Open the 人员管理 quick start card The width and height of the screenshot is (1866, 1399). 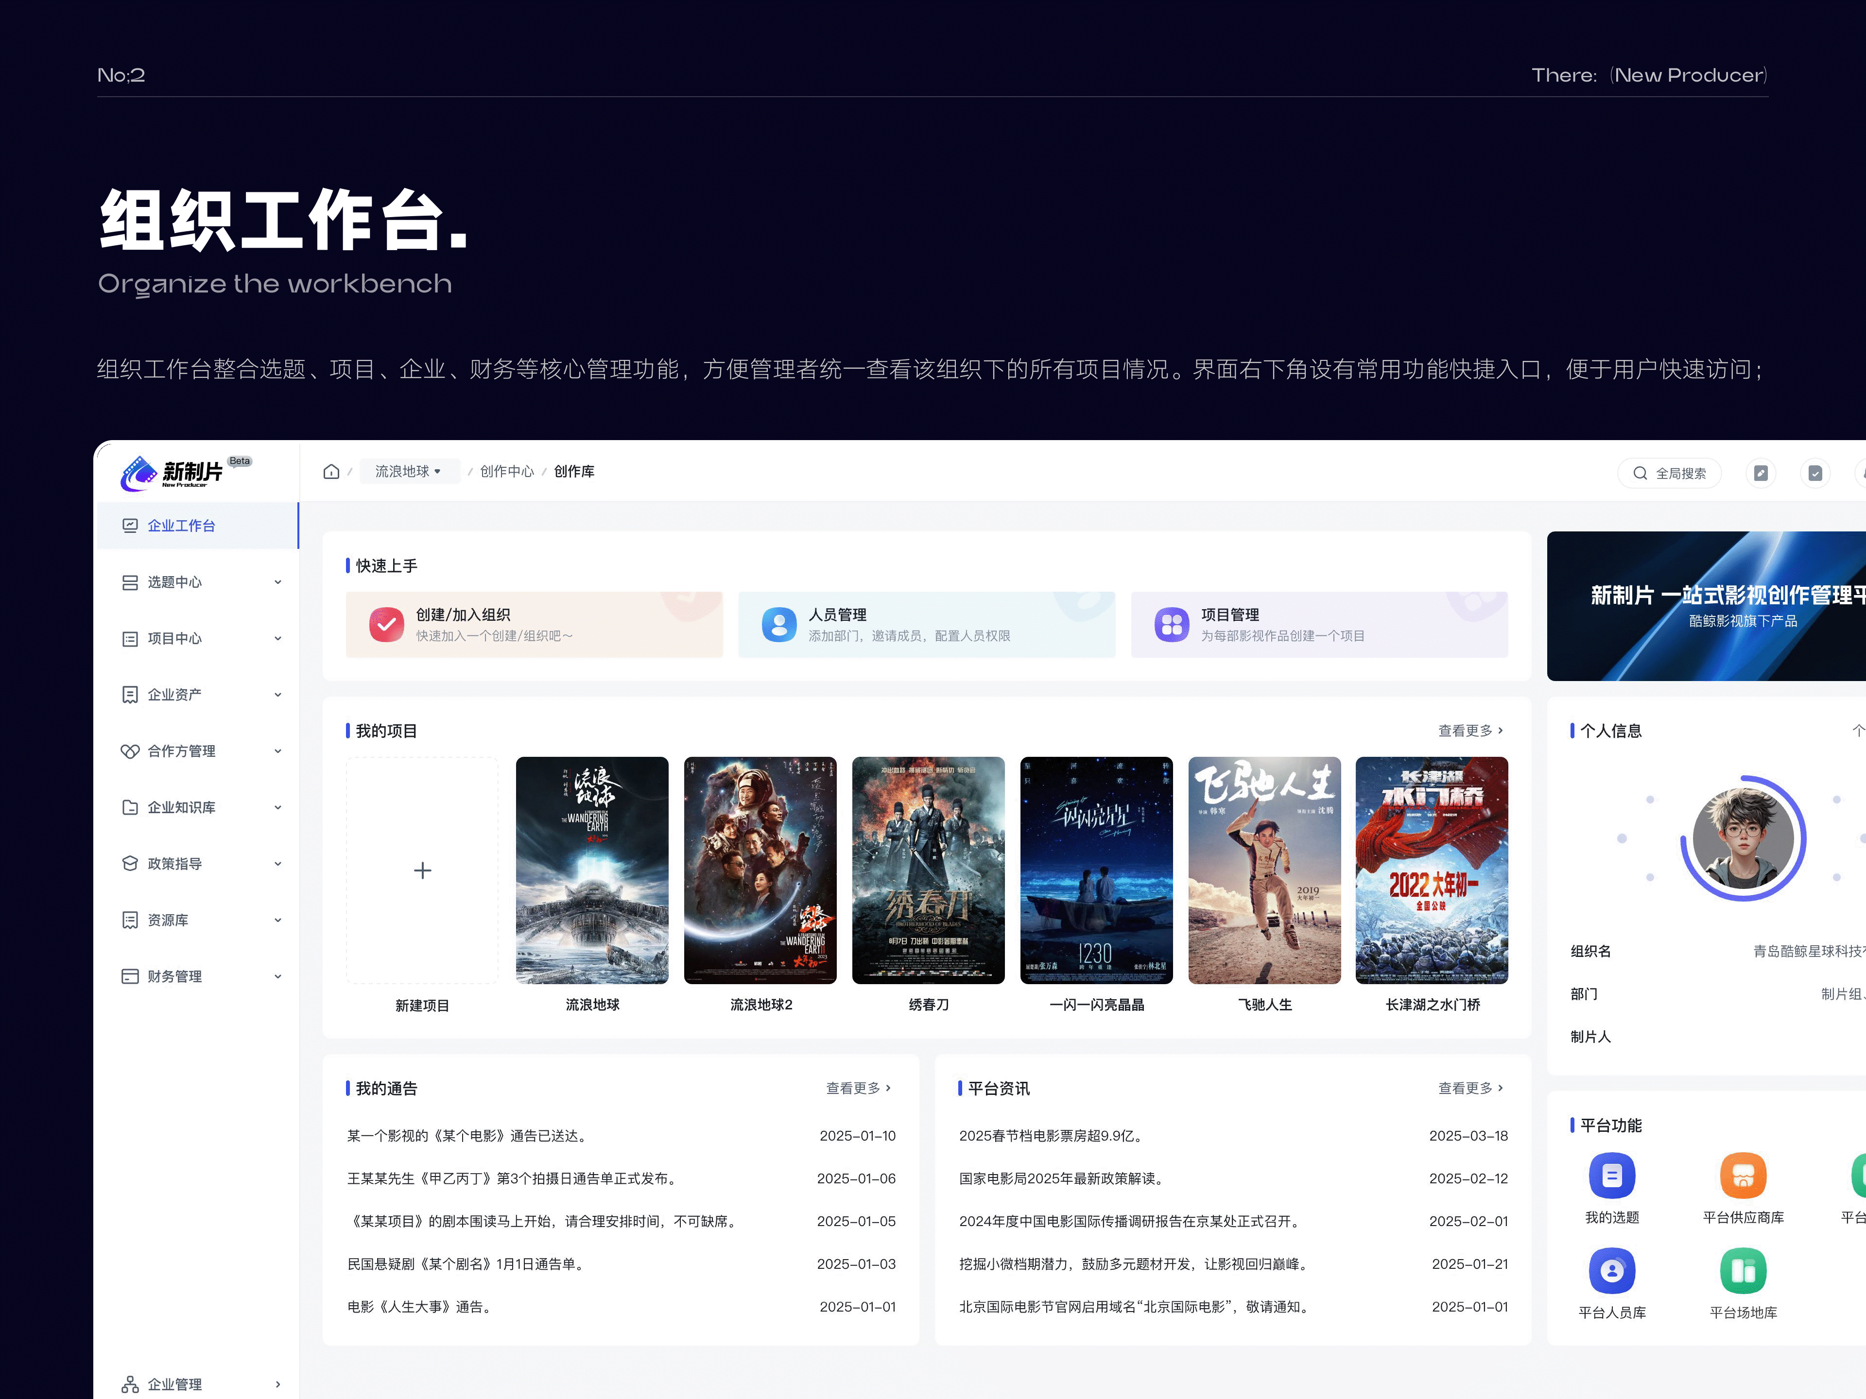tap(926, 625)
